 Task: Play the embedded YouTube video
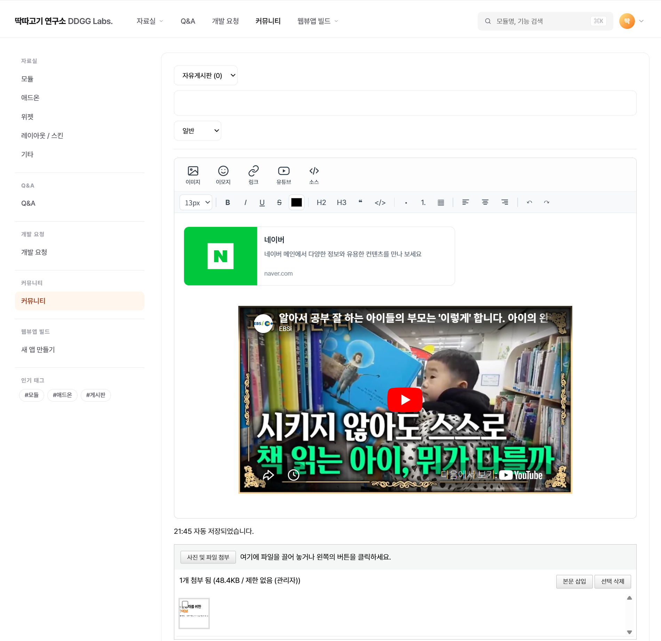[405, 399]
